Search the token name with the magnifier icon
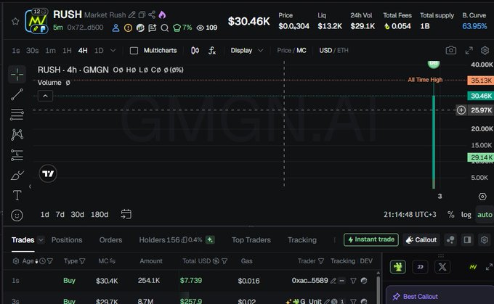494x304 pixels. point(164,28)
